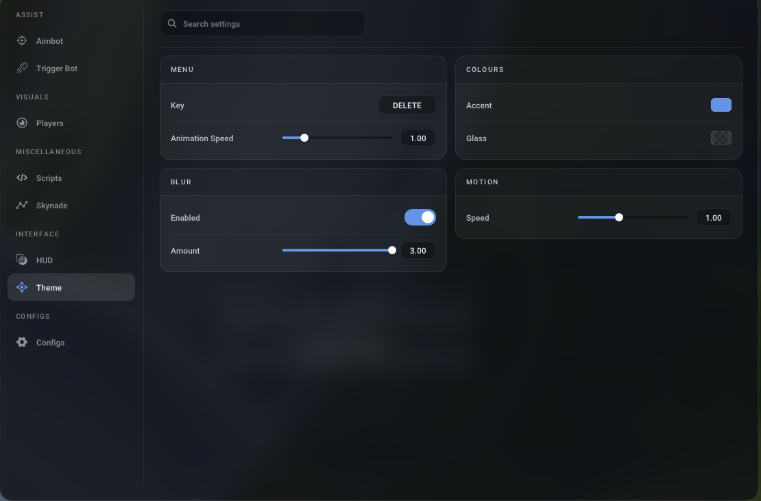The height and width of the screenshot is (501, 761).
Task: Select the Theme menu item
Action: [71, 287]
